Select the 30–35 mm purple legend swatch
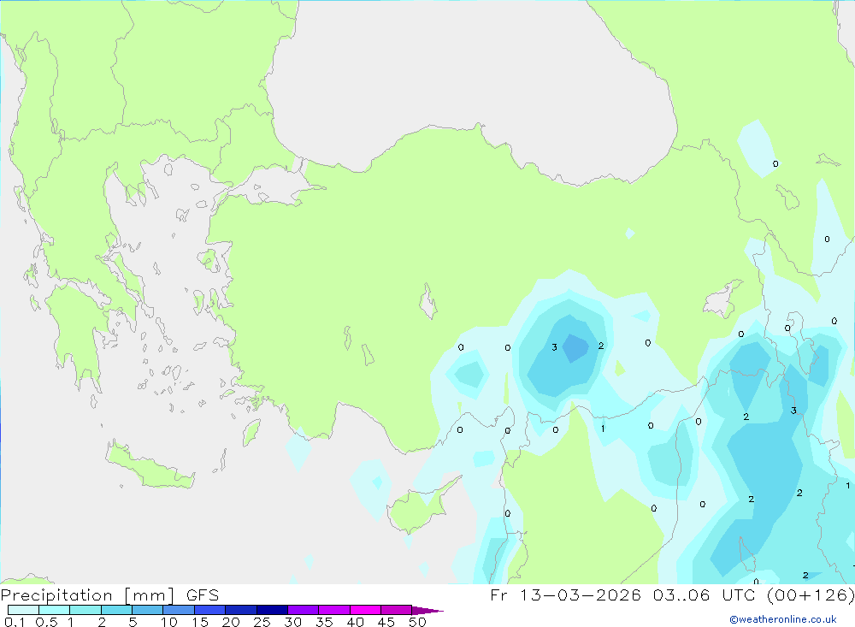 303,610
